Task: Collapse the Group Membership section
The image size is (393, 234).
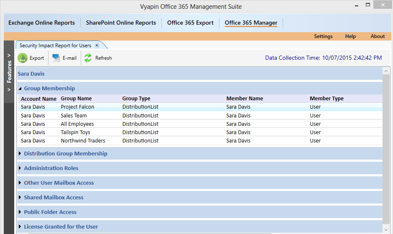Action: (20, 89)
